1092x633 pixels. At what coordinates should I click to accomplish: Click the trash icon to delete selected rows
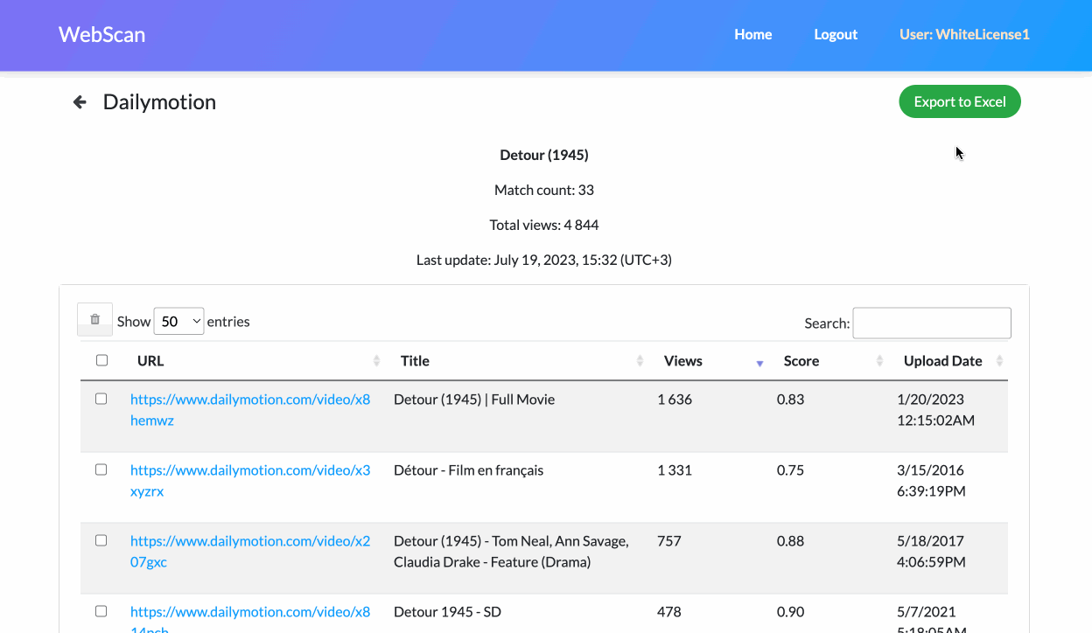click(x=94, y=319)
